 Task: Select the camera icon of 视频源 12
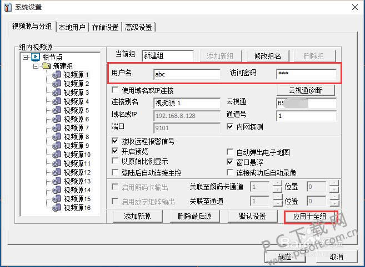click(x=57, y=172)
